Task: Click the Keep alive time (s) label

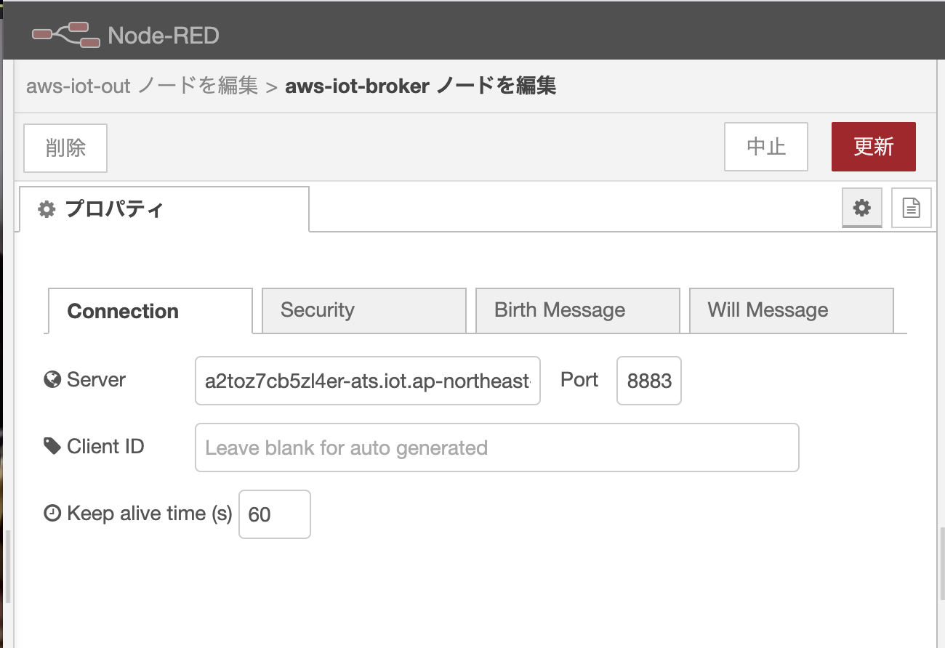Action: pos(149,514)
